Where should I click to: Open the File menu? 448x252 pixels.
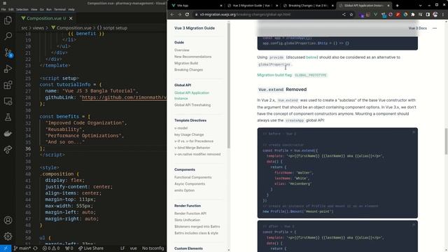[3, 9]
